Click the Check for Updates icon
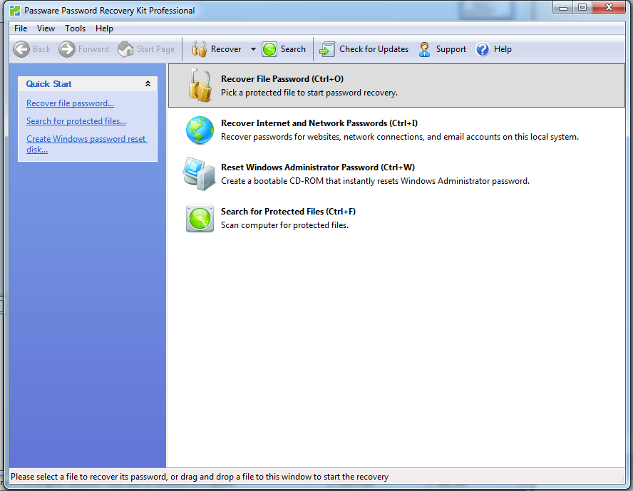 (x=327, y=49)
